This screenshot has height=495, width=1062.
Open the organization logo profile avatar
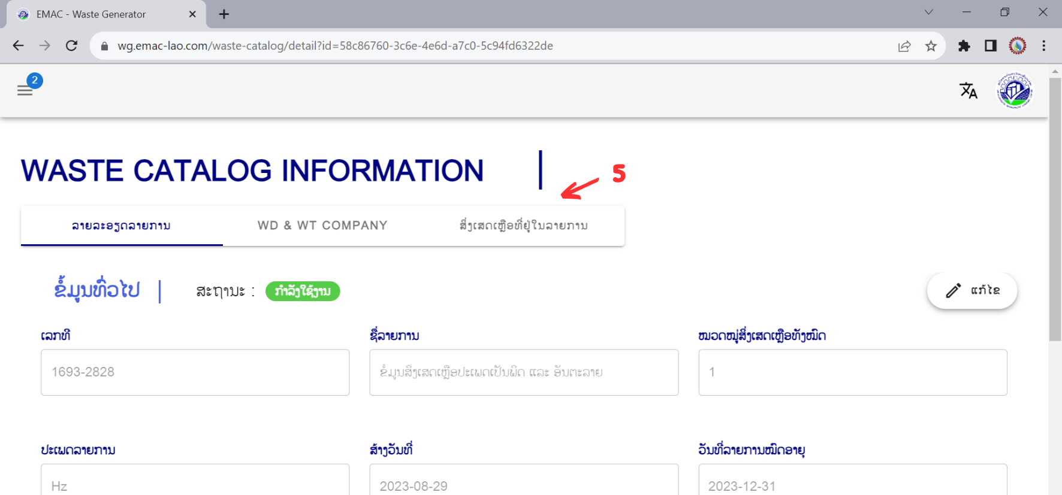click(x=1014, y=91)
